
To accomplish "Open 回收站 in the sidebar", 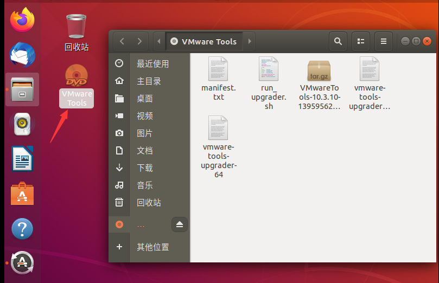I will pyautogui.click(x=149, y=202).
